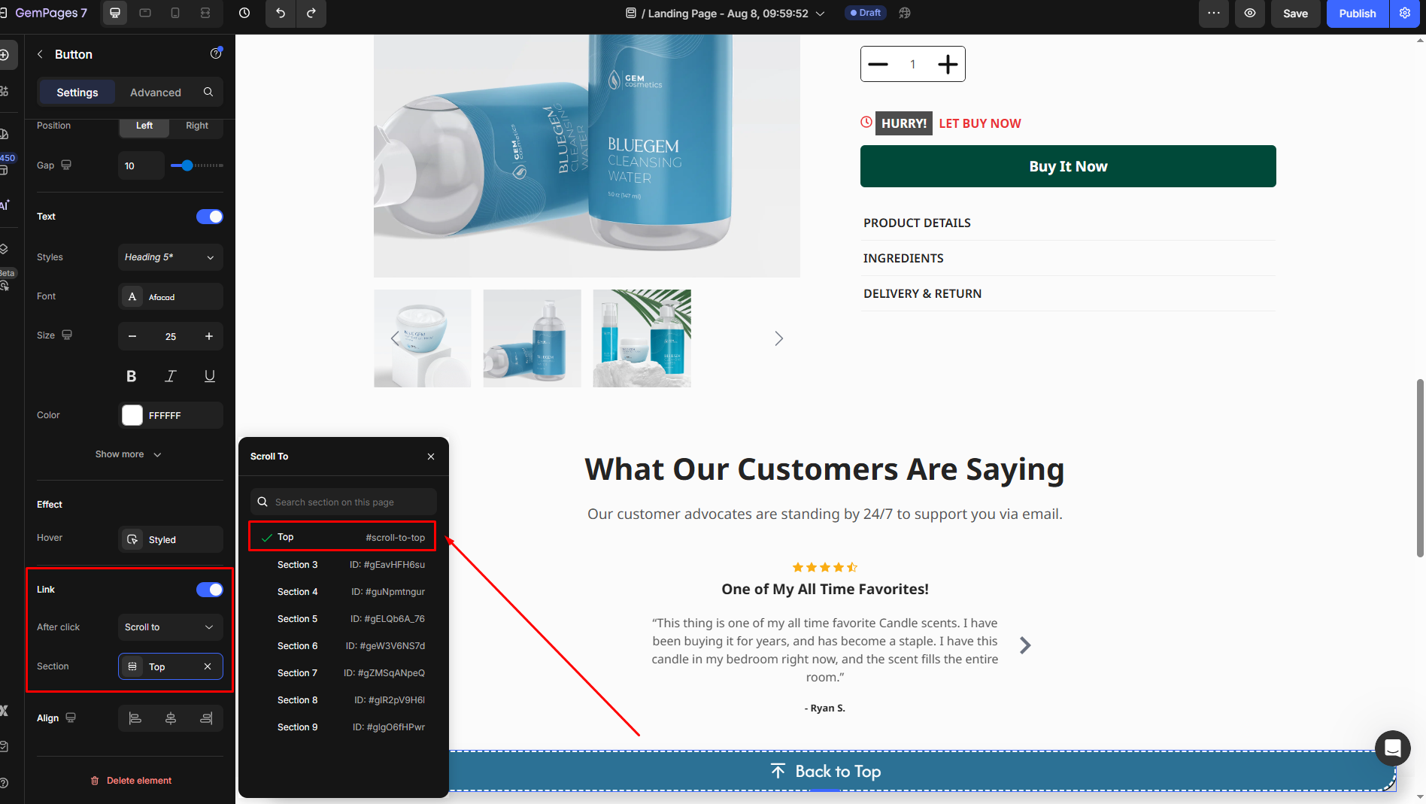Viewport: 1426px width, 804px height.
Task: Open the Styles Heading 5 dropdown
Action: 170,257
